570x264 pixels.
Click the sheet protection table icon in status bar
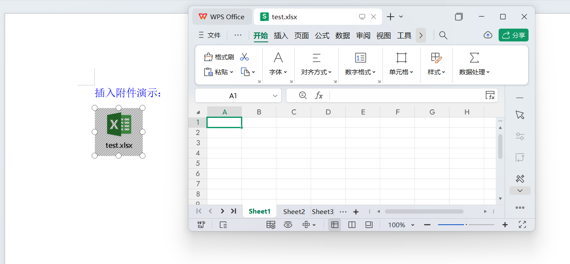tap(271, 225)
